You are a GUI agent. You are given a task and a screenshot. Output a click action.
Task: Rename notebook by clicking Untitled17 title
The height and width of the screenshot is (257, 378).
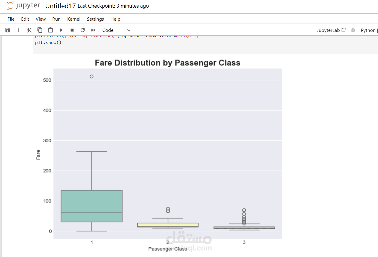[x=60, y=6]
